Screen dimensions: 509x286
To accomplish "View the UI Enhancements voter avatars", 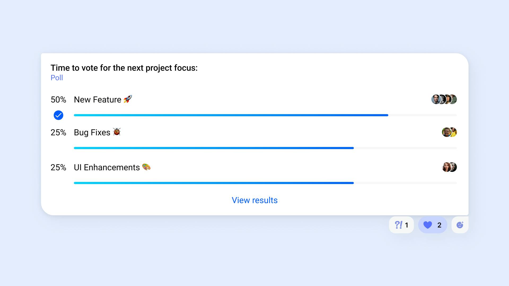I will pyautogui.click(x=449, y=167).
